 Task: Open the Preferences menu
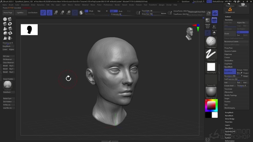[x=108, y=5]
